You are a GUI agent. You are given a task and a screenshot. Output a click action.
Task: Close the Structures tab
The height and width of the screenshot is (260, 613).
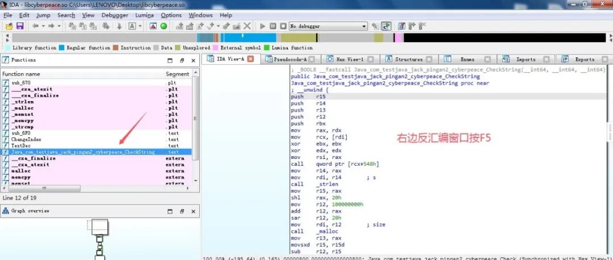pos(429,60)
